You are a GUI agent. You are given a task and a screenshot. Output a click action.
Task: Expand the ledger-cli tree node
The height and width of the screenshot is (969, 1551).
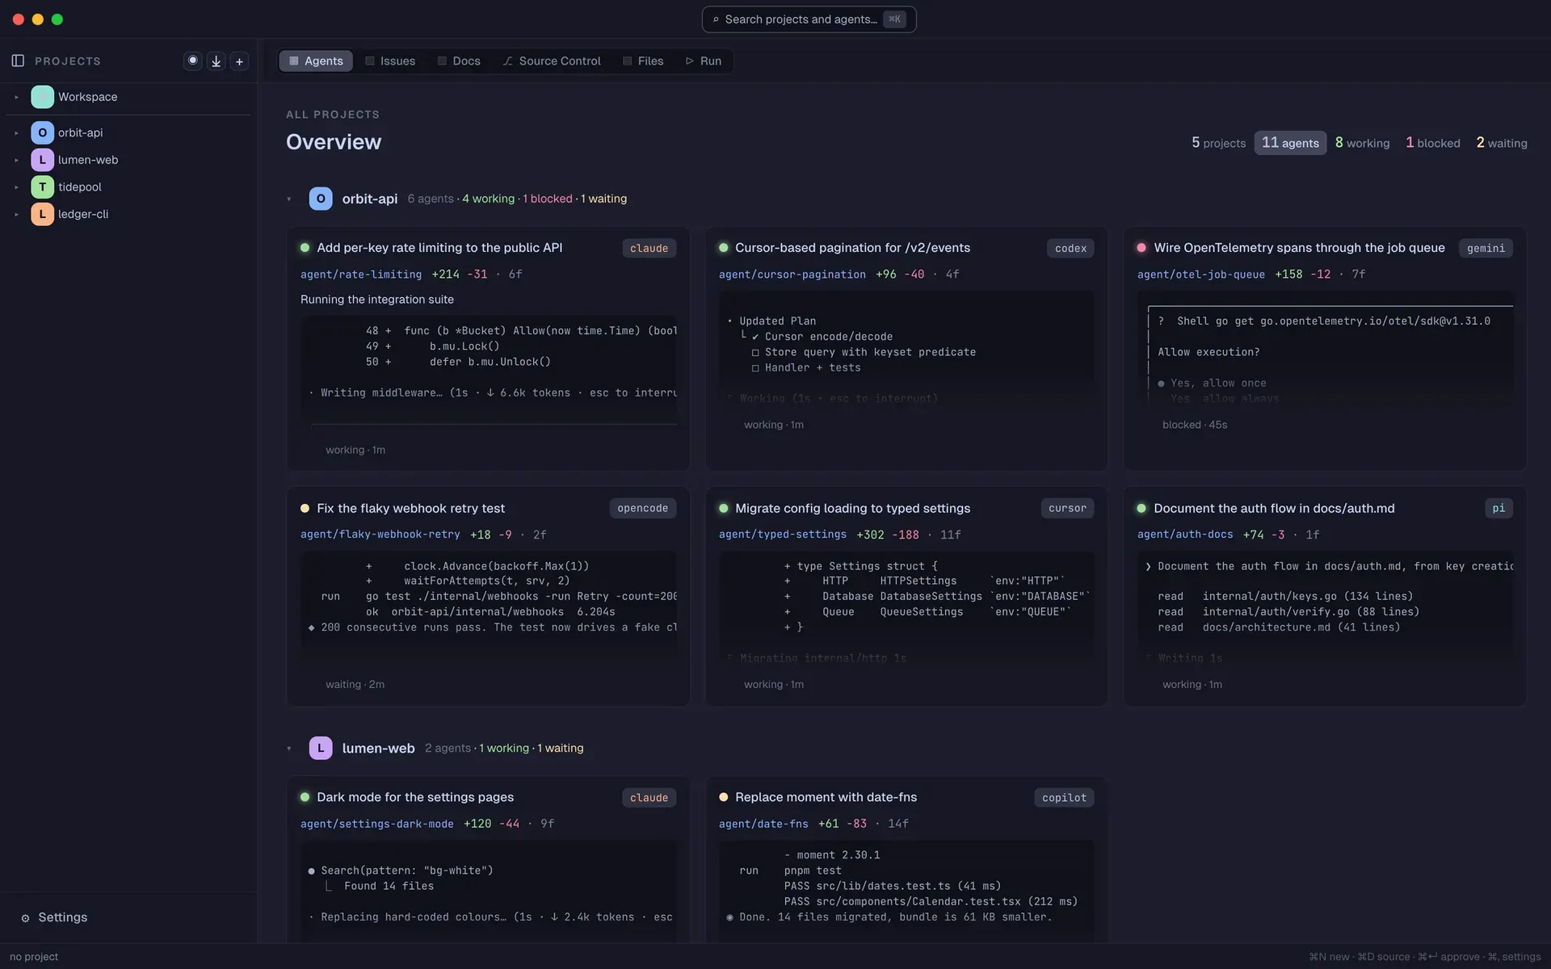point(16,214)
